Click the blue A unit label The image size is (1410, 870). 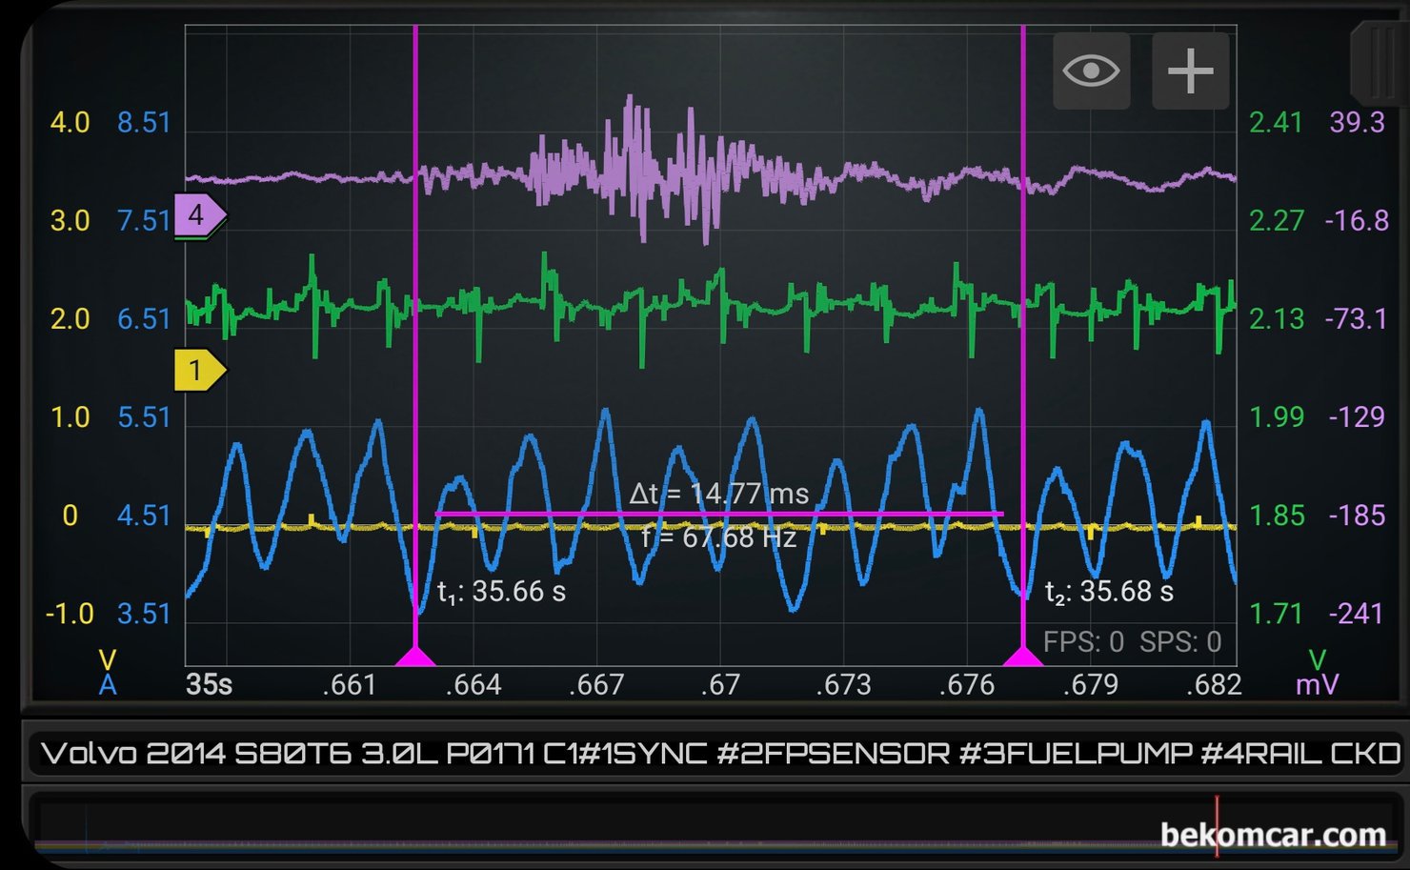click(108, 684)
